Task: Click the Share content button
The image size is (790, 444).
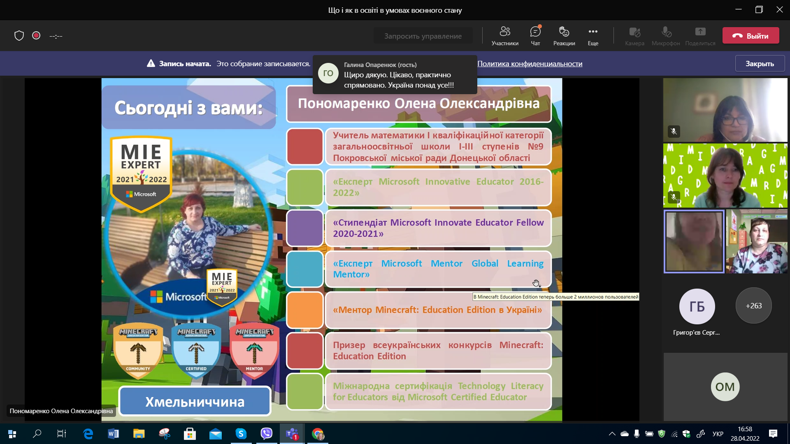Action: click(700, 36)
